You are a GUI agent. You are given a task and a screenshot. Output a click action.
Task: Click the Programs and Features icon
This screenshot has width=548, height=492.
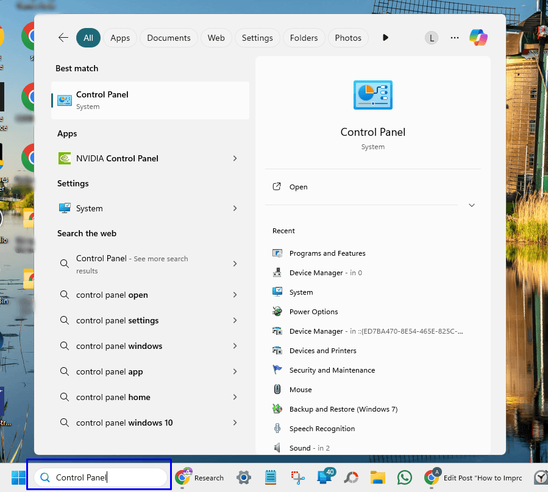pos(277,253)
